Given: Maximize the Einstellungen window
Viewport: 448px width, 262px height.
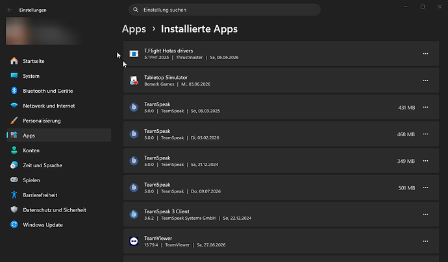Looking at the screenshot, I should point(423,6).
